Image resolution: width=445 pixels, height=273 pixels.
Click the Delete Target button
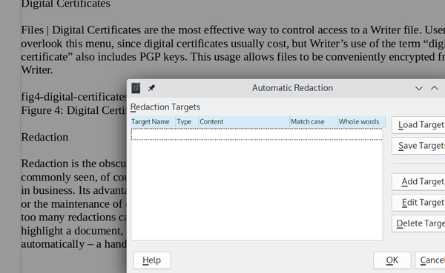point(418,223)
